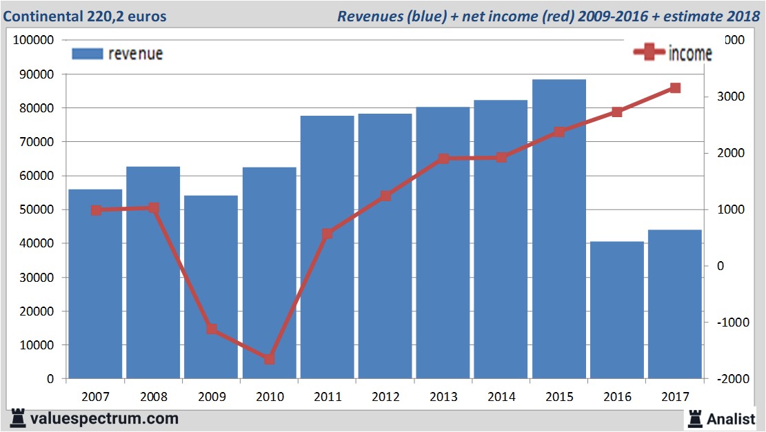Viewport: 766px width, 432px height.
Task: Click the 2015 income data point marker
Action: pos(559,132)
